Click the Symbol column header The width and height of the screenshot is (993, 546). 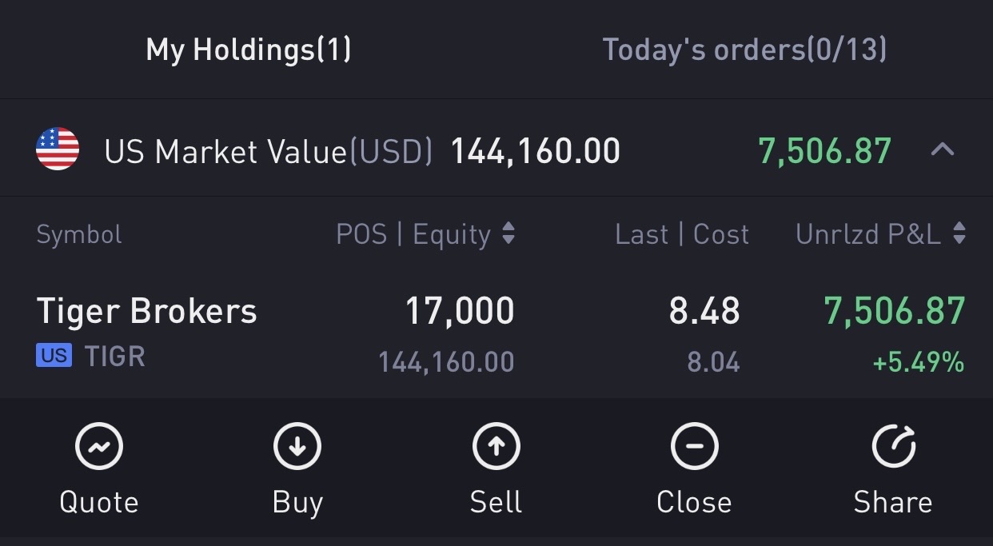[79, 234]
